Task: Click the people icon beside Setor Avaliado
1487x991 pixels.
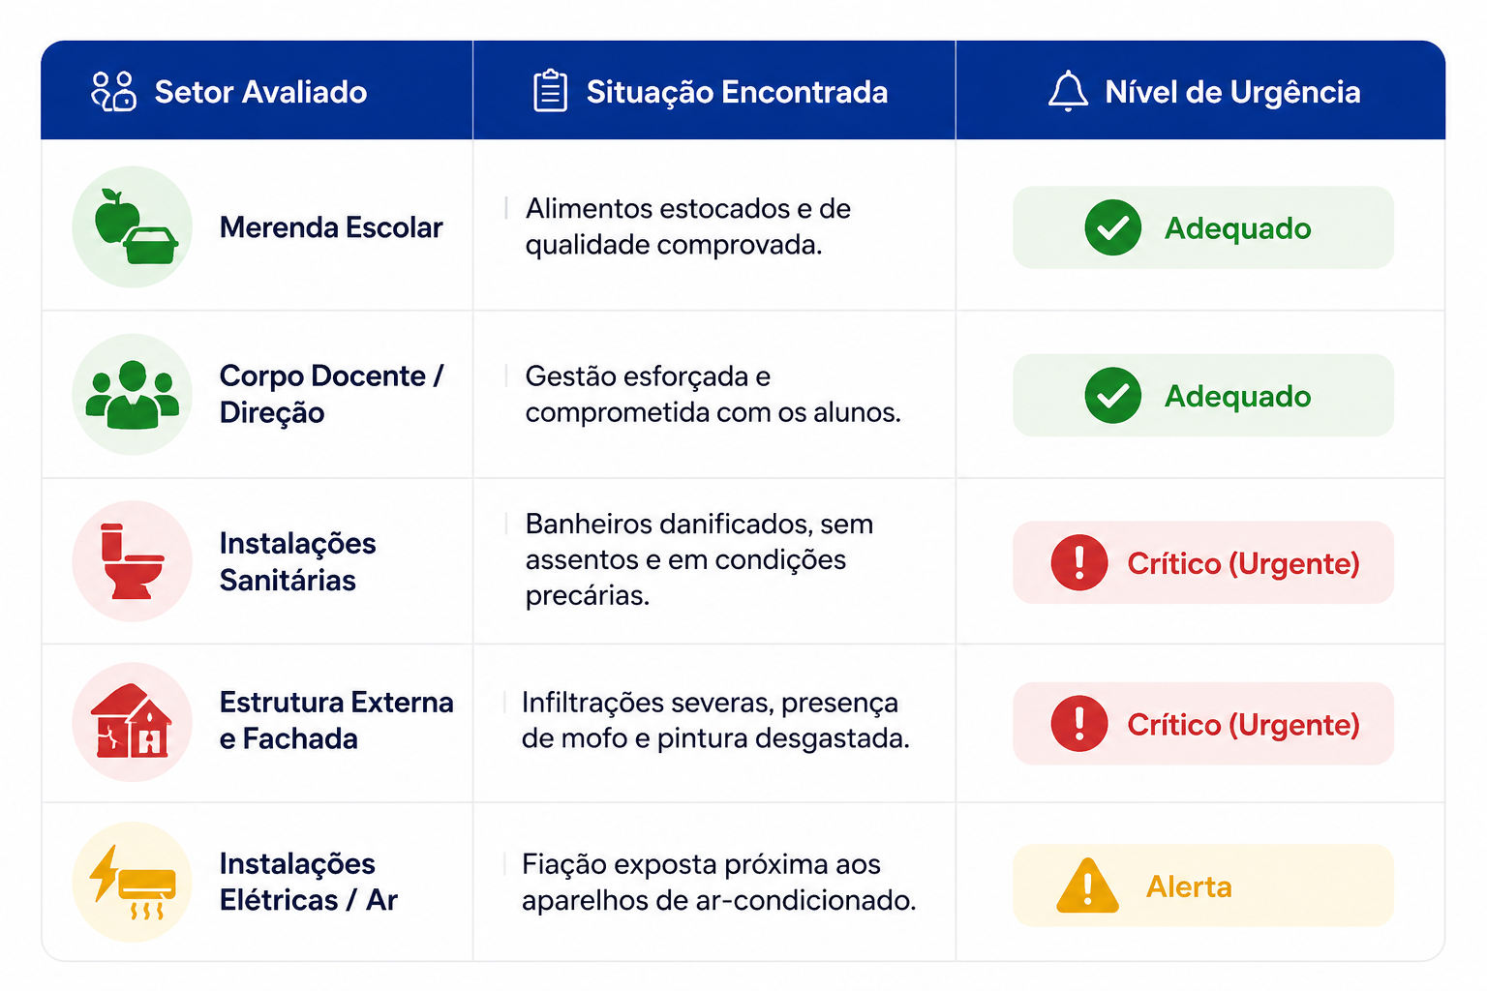Action: pos(113,91)
